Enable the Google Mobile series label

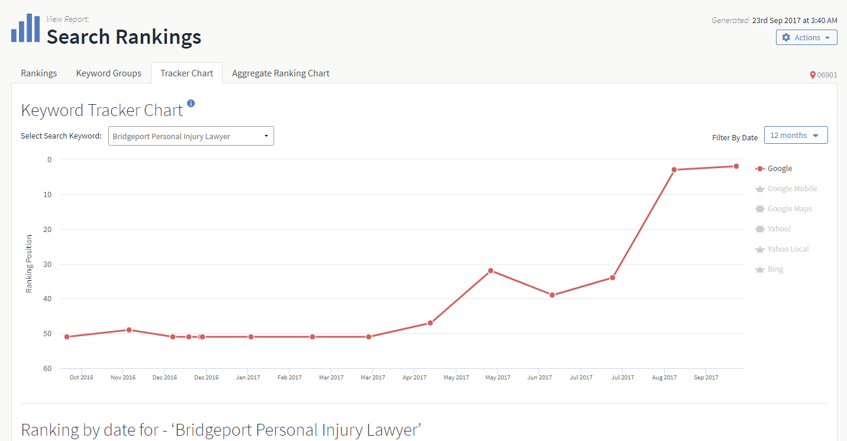click(792, 189)
